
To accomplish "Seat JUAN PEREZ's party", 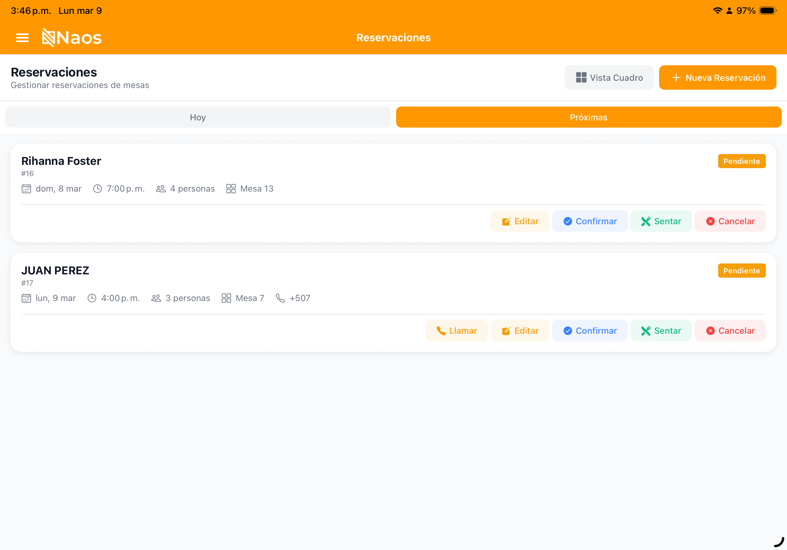I will point(660,330).
